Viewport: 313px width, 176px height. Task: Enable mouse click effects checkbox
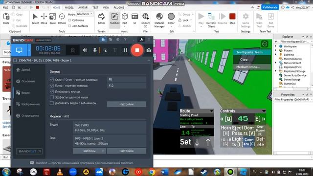tap(52, 97)
